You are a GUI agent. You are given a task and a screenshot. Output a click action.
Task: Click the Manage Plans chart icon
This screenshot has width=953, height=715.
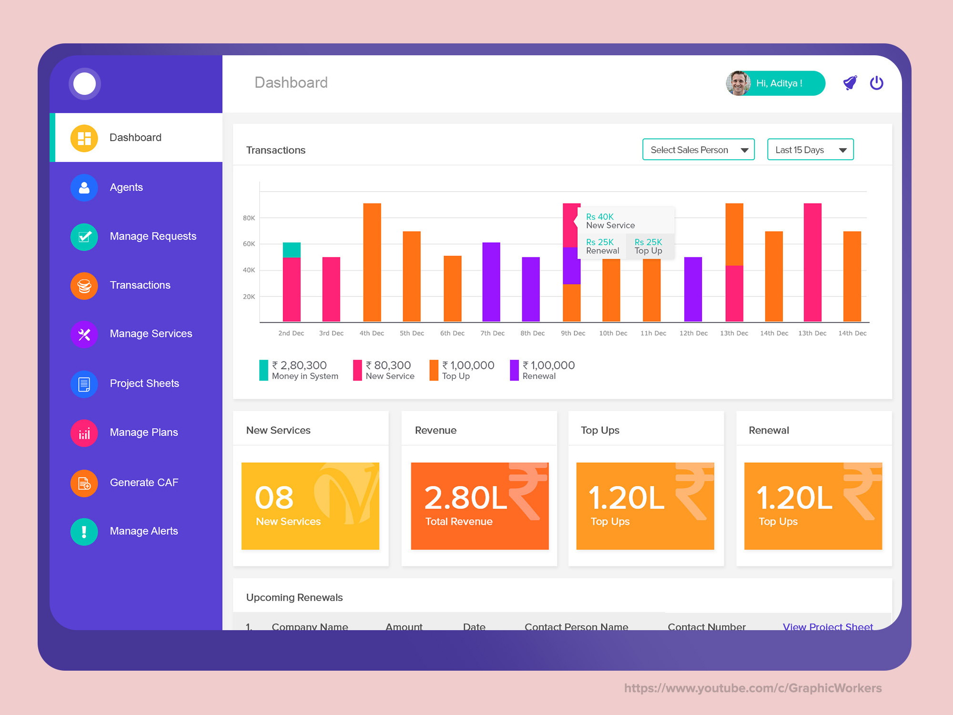tap(84, 433)
